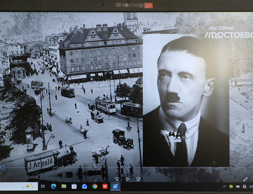This screenshot has width=253, height=194.
Task: Launch Google Chrome from taskbar
Action: point(95,186)
